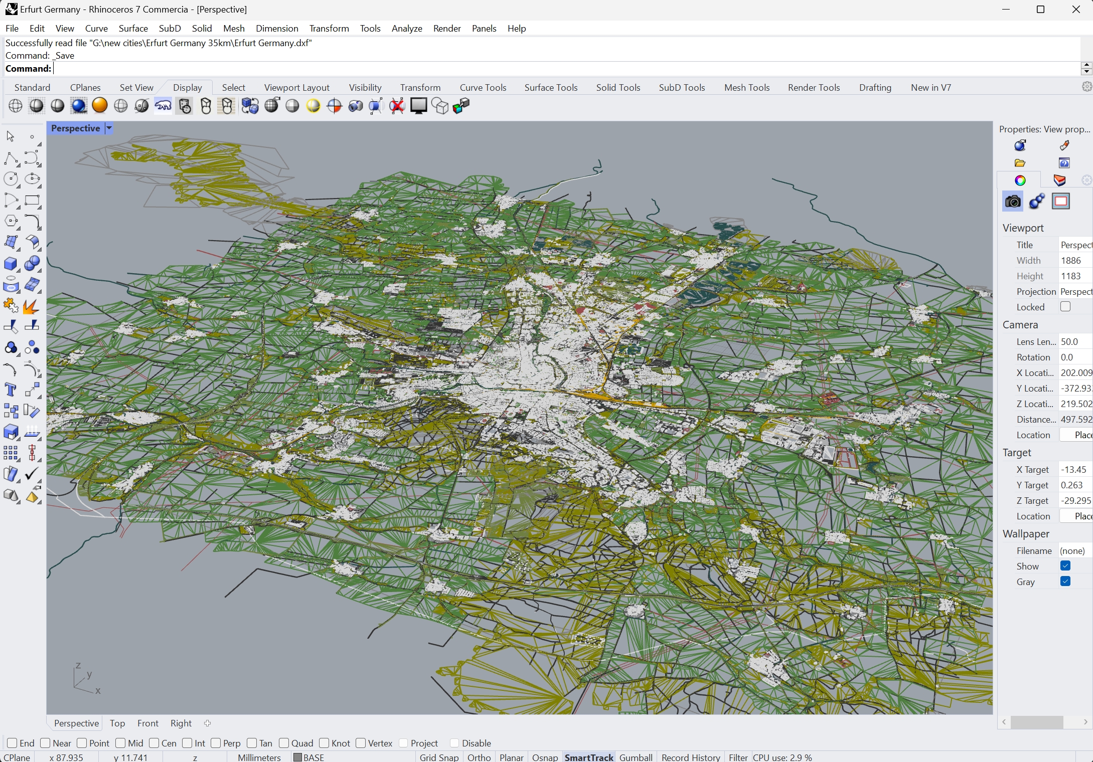Viewport: 1093px width, 762px height.
Task: Click the Text object tool
Action: click(11, 390)
